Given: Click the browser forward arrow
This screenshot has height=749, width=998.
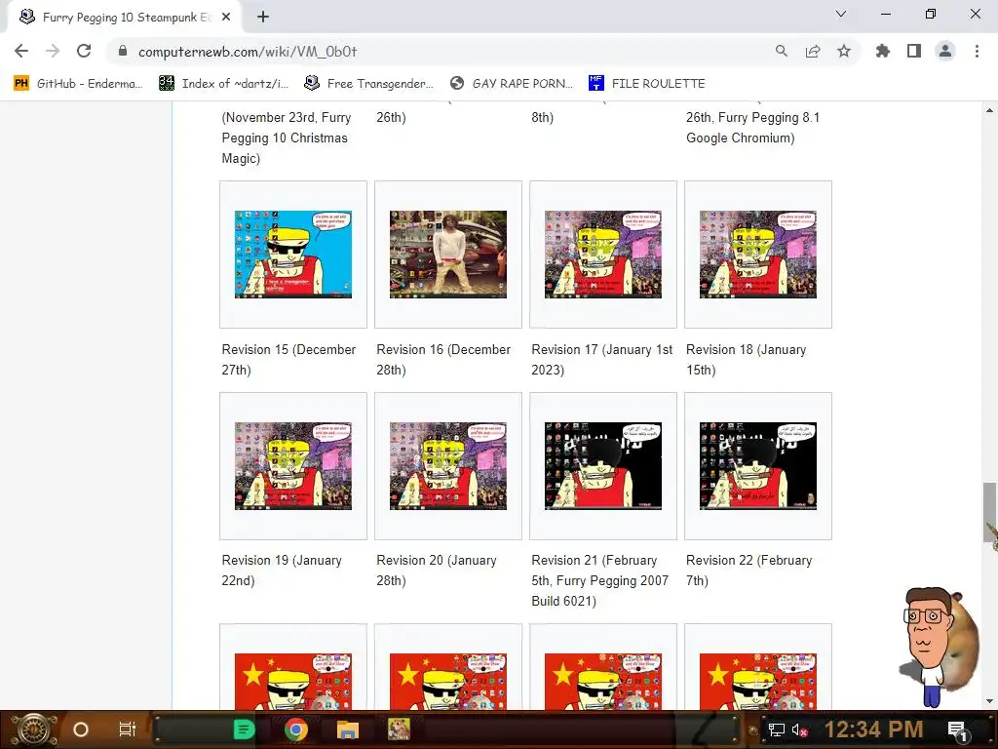Looking at the screenshot, I should tap(53, 51).
